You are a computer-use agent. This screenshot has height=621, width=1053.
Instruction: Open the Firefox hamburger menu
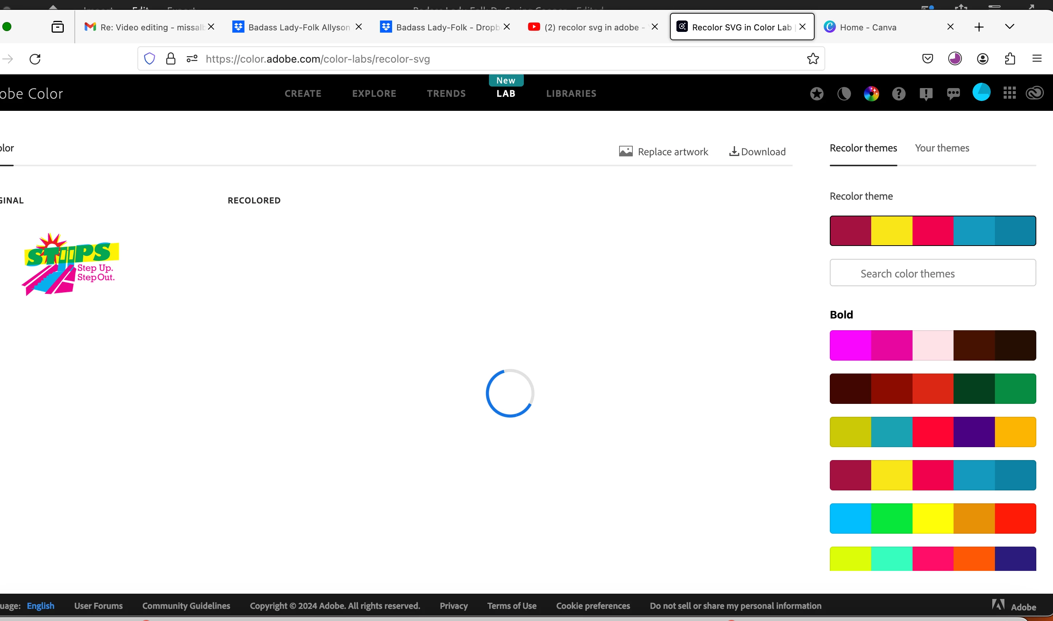tap(1037, 58)
